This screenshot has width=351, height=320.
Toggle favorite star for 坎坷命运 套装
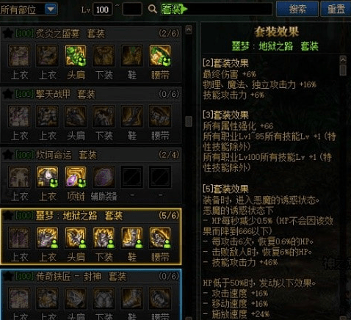point(8,155)
